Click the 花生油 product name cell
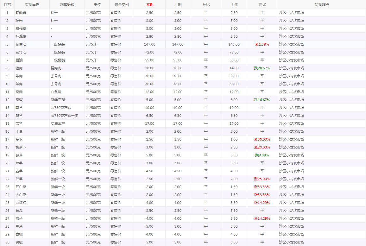The image size is (366, 246). (21, 44)
